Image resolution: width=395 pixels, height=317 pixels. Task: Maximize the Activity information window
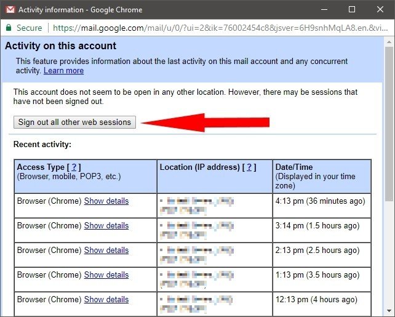tap(352, 10)
